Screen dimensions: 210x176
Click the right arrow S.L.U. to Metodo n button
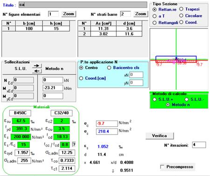coord(37,66)
